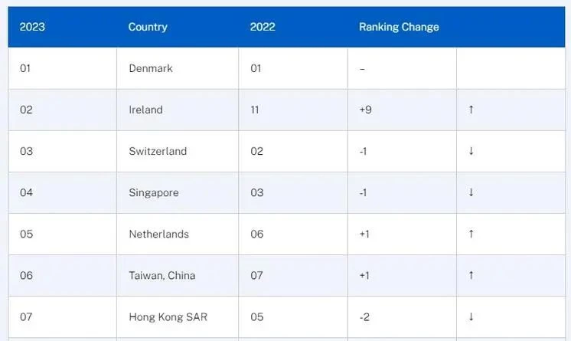Click the +9 ranking change value
571x341 pixels.
365,110
